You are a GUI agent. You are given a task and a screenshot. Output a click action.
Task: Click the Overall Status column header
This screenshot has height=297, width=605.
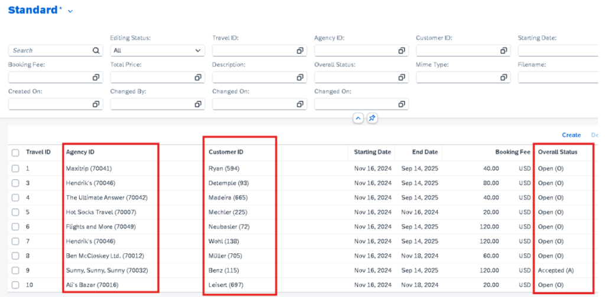(x=557, y=152)
